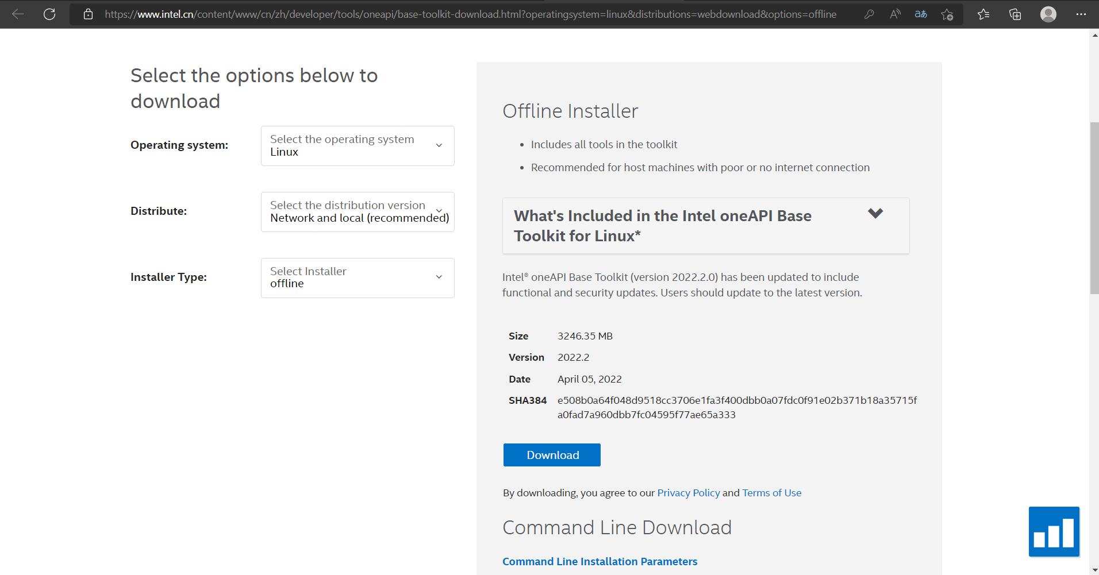Click the Command Line Download heading
1099x575 pixels.
(x=617, y=527)
